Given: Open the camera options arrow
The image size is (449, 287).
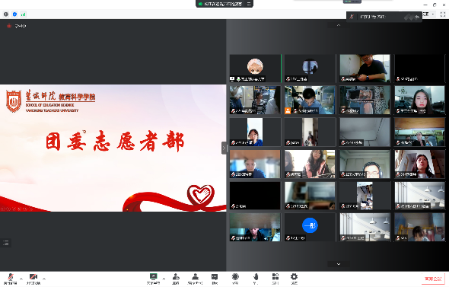Looking at the screenshot, I should (x=44, y=279).
